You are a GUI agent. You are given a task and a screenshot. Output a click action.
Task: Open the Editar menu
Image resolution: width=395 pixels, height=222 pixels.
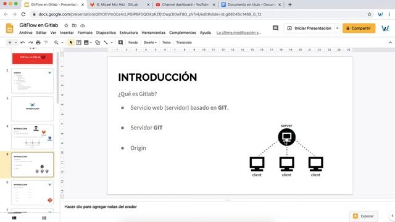coord(41,33)
